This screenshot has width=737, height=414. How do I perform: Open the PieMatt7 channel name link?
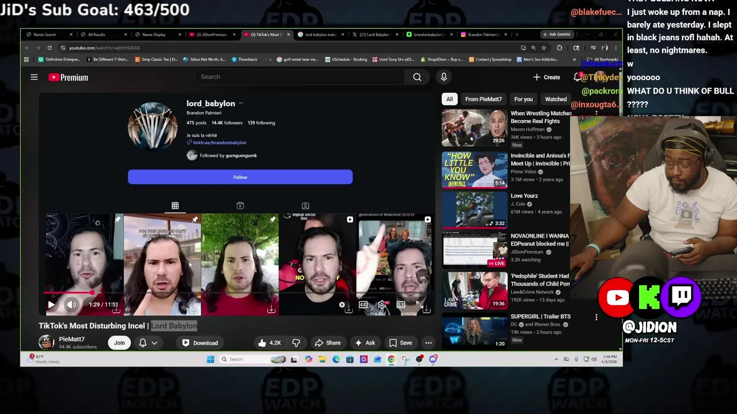coord(71,339)
